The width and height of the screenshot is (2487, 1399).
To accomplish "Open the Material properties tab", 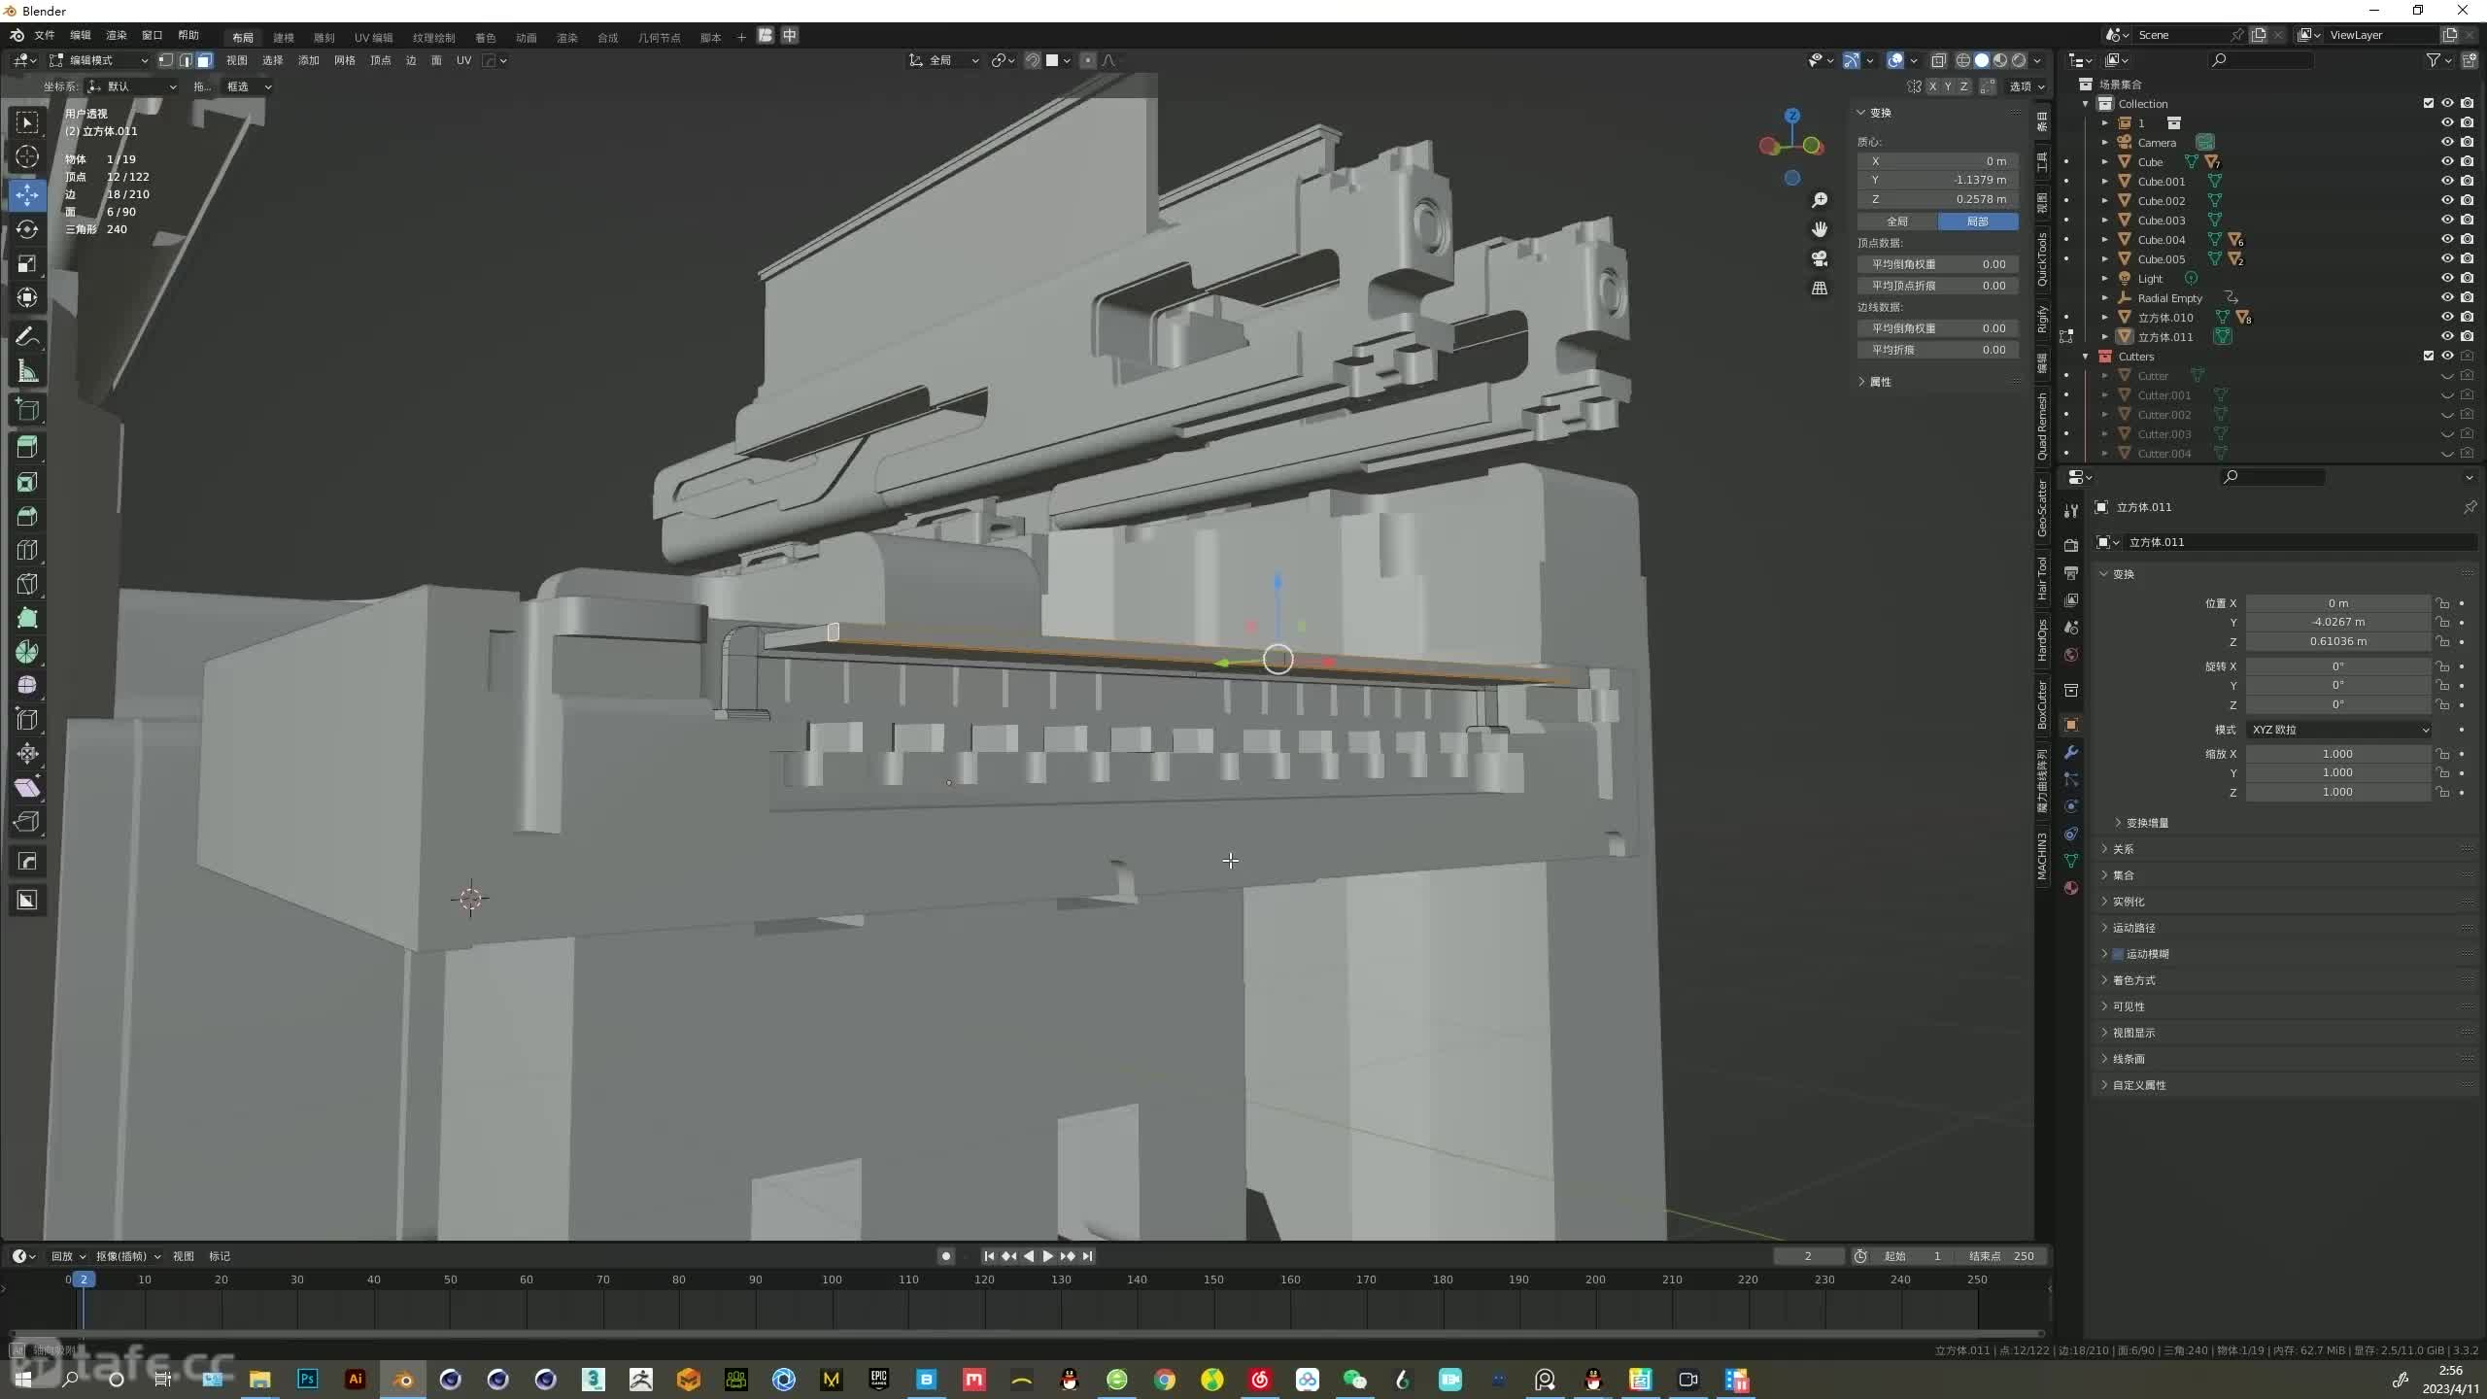I will point(2071,888).
